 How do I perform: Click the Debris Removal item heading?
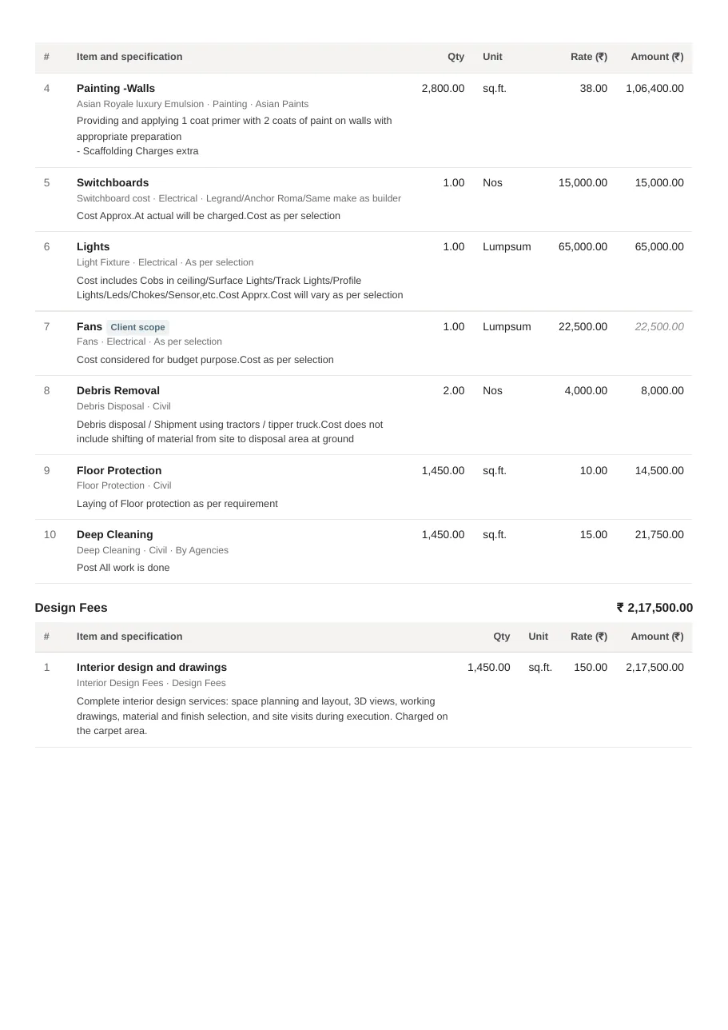(x=118, y=390)
